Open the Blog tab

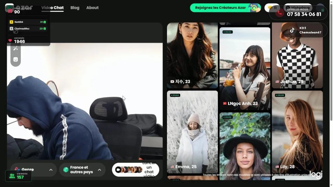[75, 8]
